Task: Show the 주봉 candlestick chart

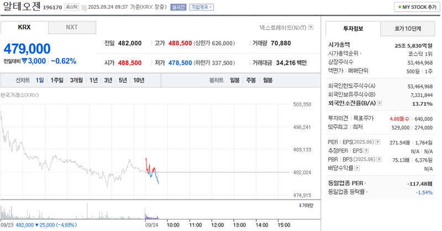Action: (251, 80)
